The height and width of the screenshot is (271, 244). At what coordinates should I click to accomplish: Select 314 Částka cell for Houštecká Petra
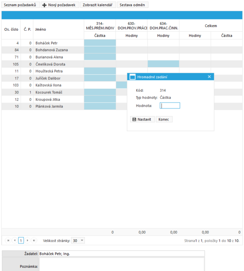pos(100,71)
